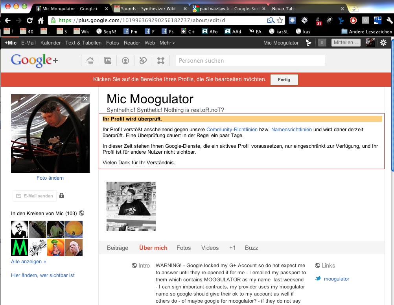Click Alle anzeigen link
The image size is (394, 305).
point(28,261)
